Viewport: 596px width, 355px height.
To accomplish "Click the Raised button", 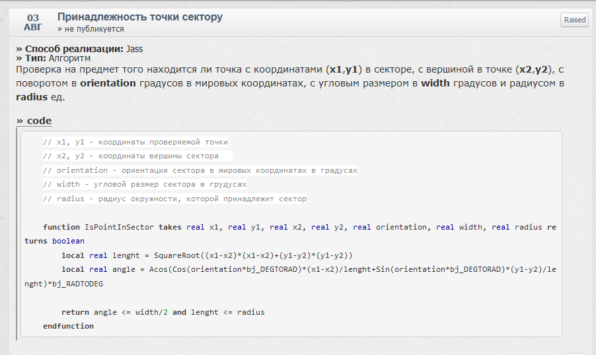I will click(574, 20).
